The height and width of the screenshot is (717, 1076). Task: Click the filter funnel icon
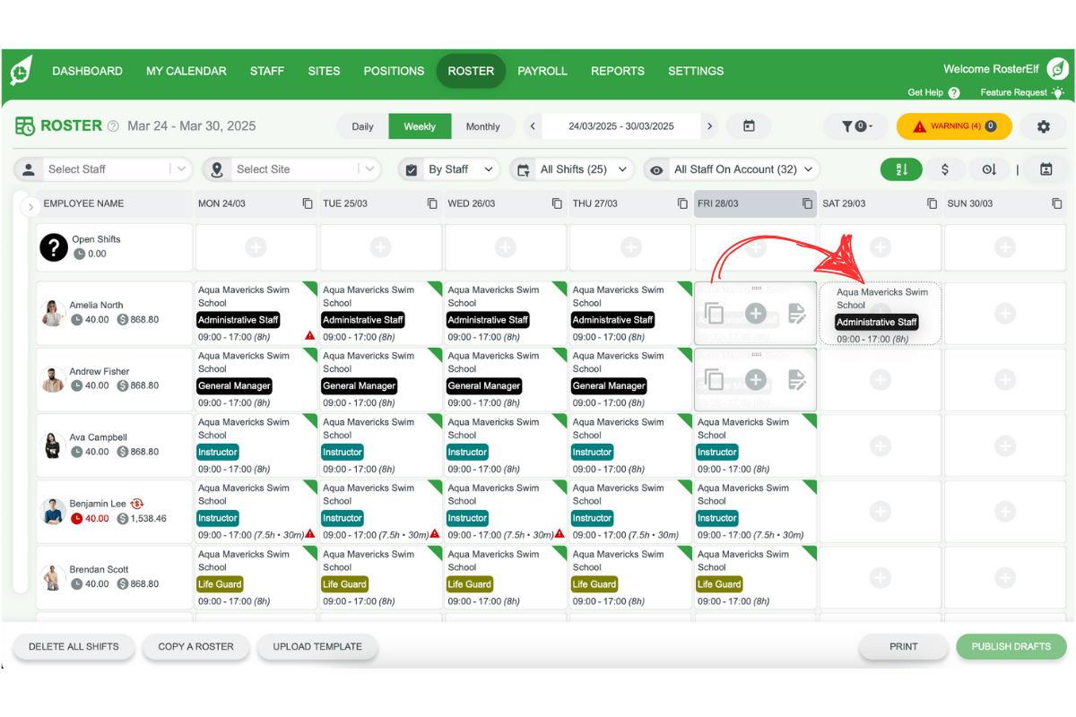pos(855,126)
